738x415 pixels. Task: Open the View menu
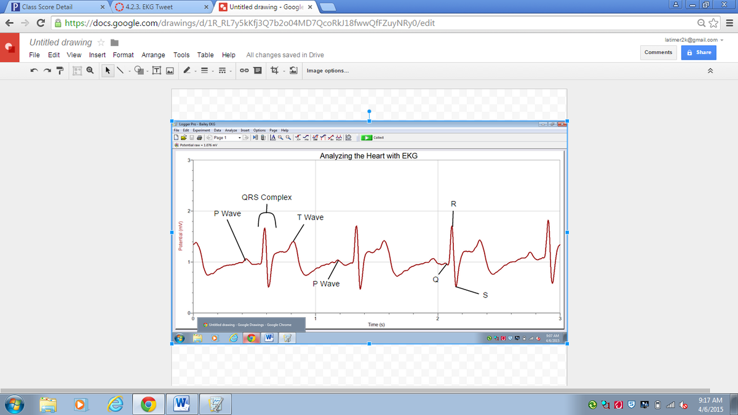click(x=74, y=55)
